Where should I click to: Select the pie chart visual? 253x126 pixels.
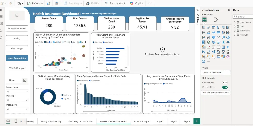(223, 37)
